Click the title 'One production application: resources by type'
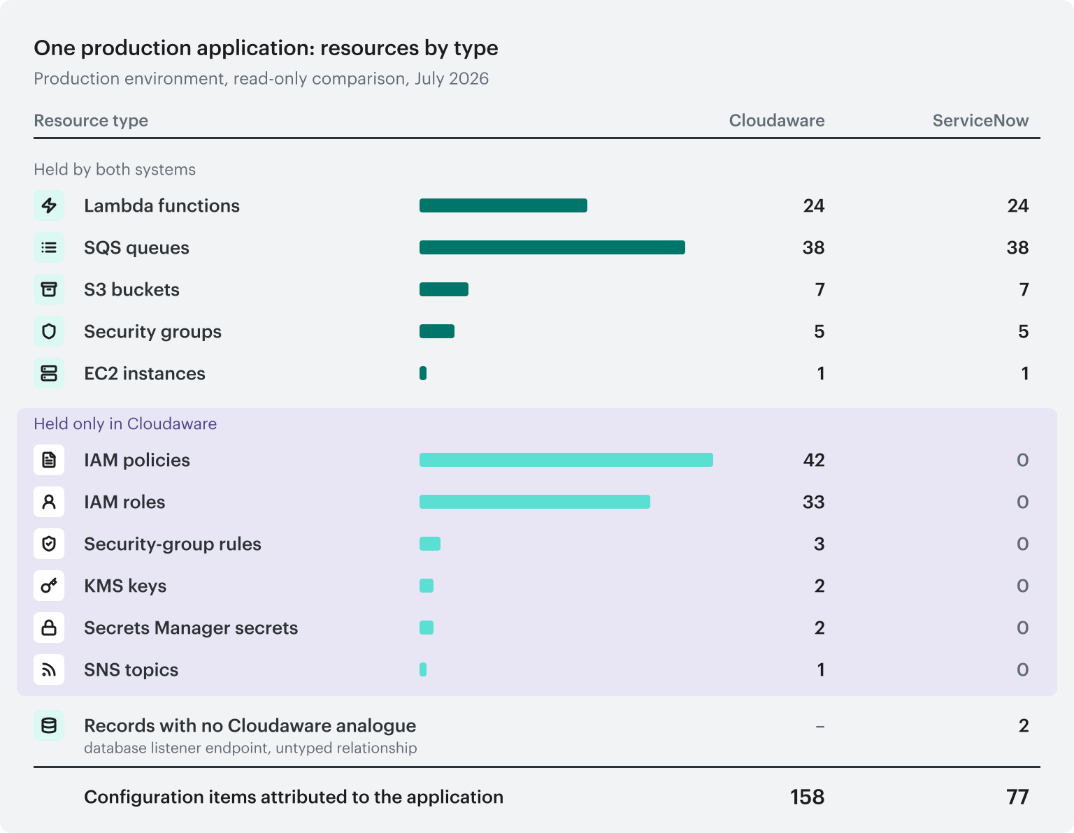The width and height of the screenshot is (1074, 833). pos(266,48)
